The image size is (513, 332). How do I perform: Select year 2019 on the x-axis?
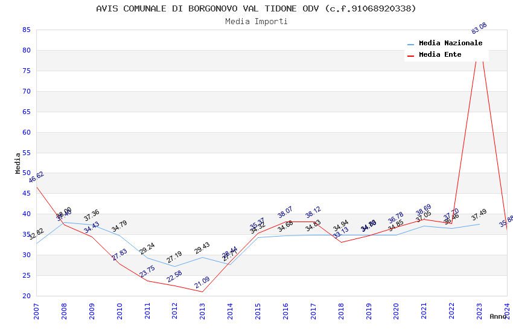[x=369, y=311]
